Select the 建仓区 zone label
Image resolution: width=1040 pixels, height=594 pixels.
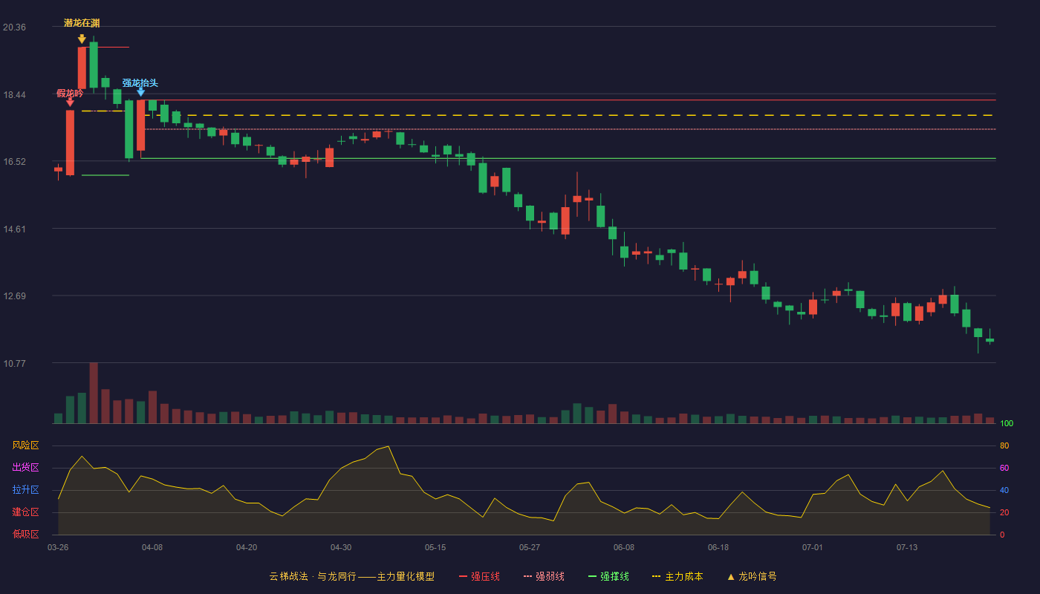click(x=25, y=512)
